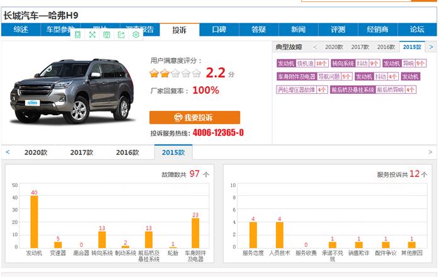Screen dimensions: 441x277
Task: Click the 长城汽车—哈弗H9 page title
Action: click(x=41, y=16)
